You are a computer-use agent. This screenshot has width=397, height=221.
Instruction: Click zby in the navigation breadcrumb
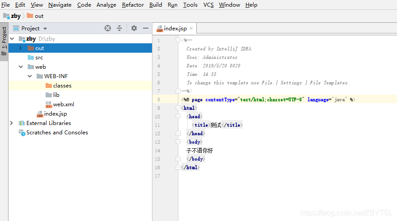tap(16, 16)
